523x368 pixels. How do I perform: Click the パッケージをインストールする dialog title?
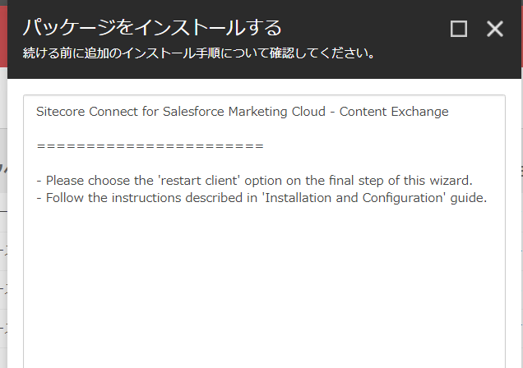pyautogui.click(x=152, y=27)
